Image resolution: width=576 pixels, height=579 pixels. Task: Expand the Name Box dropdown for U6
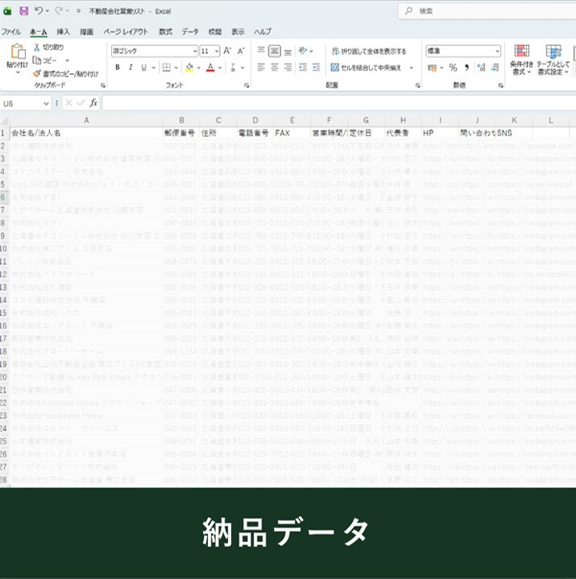pyautogui.click(x=46, y=103)
